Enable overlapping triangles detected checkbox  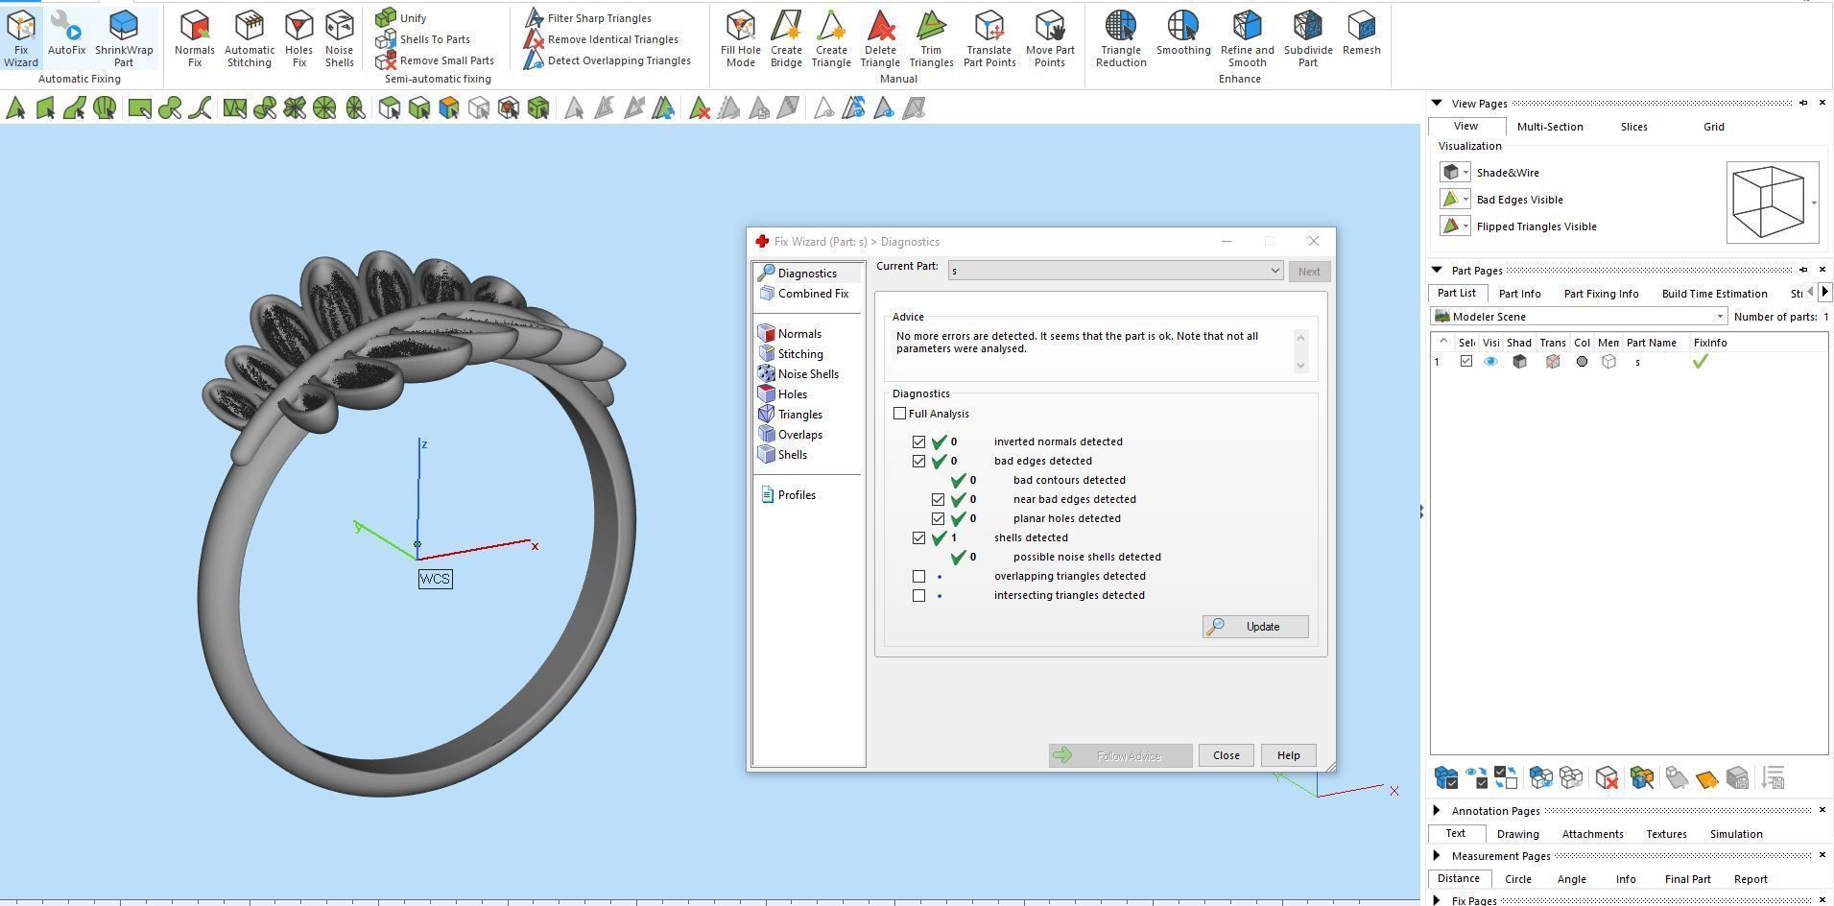point(918,576)
